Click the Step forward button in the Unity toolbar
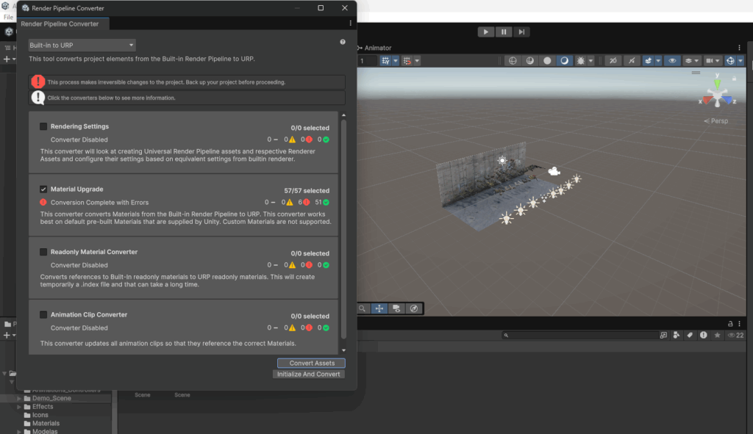The image size is (753, 434). 521,32
